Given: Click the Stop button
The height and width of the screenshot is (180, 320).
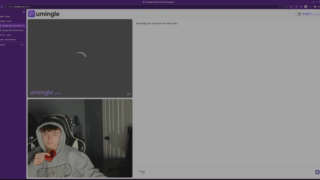Looking at the screenshot, I should coord(142,172).
